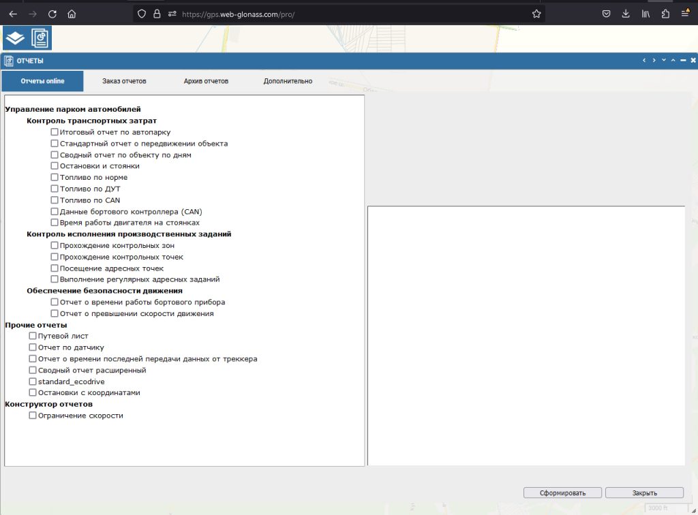
Task: Click the padlock site info icon
Action: point(157,14)
